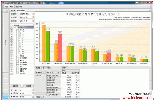Switch to the 主页面 tab
The image size is (154, 101).
(x=13, y=10)
